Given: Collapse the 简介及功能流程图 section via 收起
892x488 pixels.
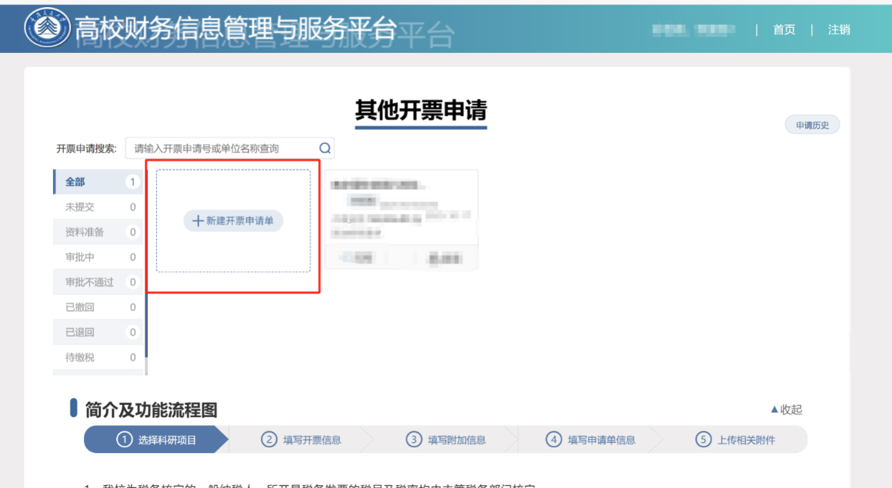Looking at the screenshot, I should tap(786, 409).
